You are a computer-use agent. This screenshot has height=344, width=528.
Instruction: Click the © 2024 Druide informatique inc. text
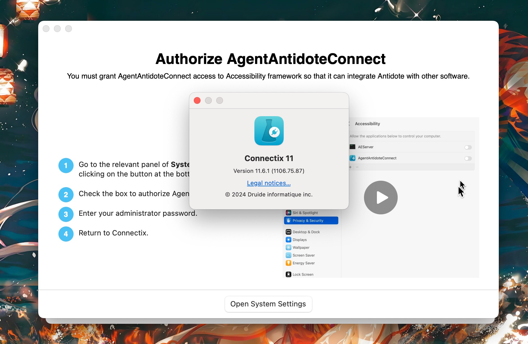tap(269, 194)
